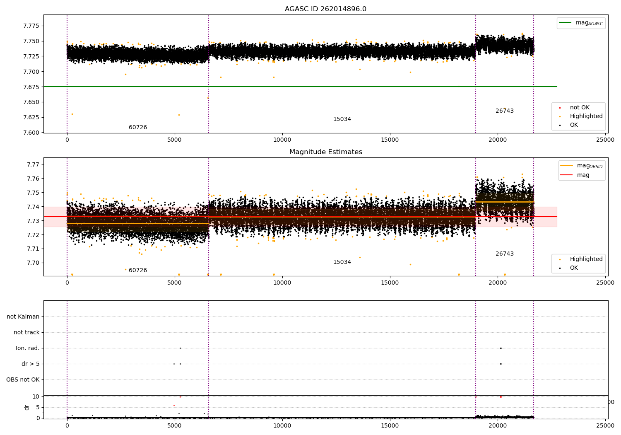Click label 60726 in the Magnitude Estimates plot
The width and height of the screenshot is (621, 435).
tap(138, 271)
